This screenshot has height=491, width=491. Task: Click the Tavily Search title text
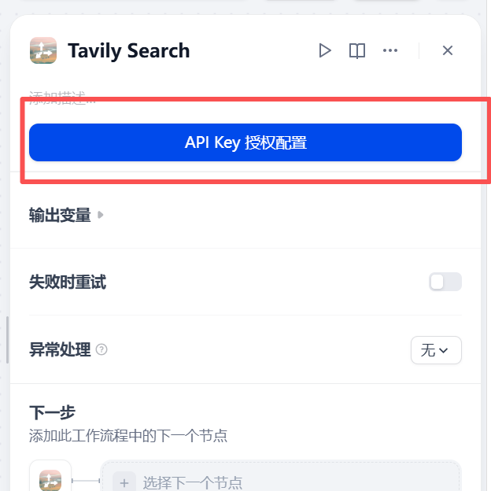129,50
